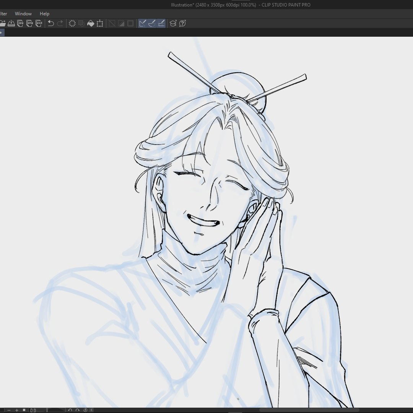Click the Clear Outside Selection icon
This screenshot has height=413, width=413.
[81, 23]
